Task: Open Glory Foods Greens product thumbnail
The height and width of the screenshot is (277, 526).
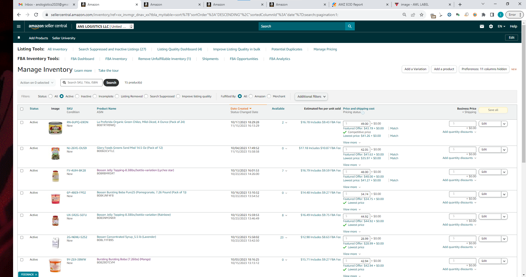Action: pos(55,154)
